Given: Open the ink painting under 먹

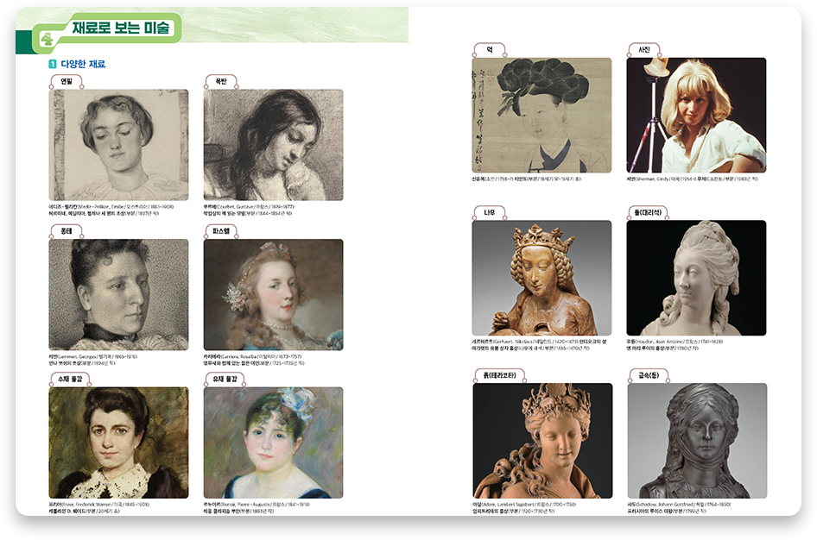Looking at the screenshot, I should click(541, 115).
